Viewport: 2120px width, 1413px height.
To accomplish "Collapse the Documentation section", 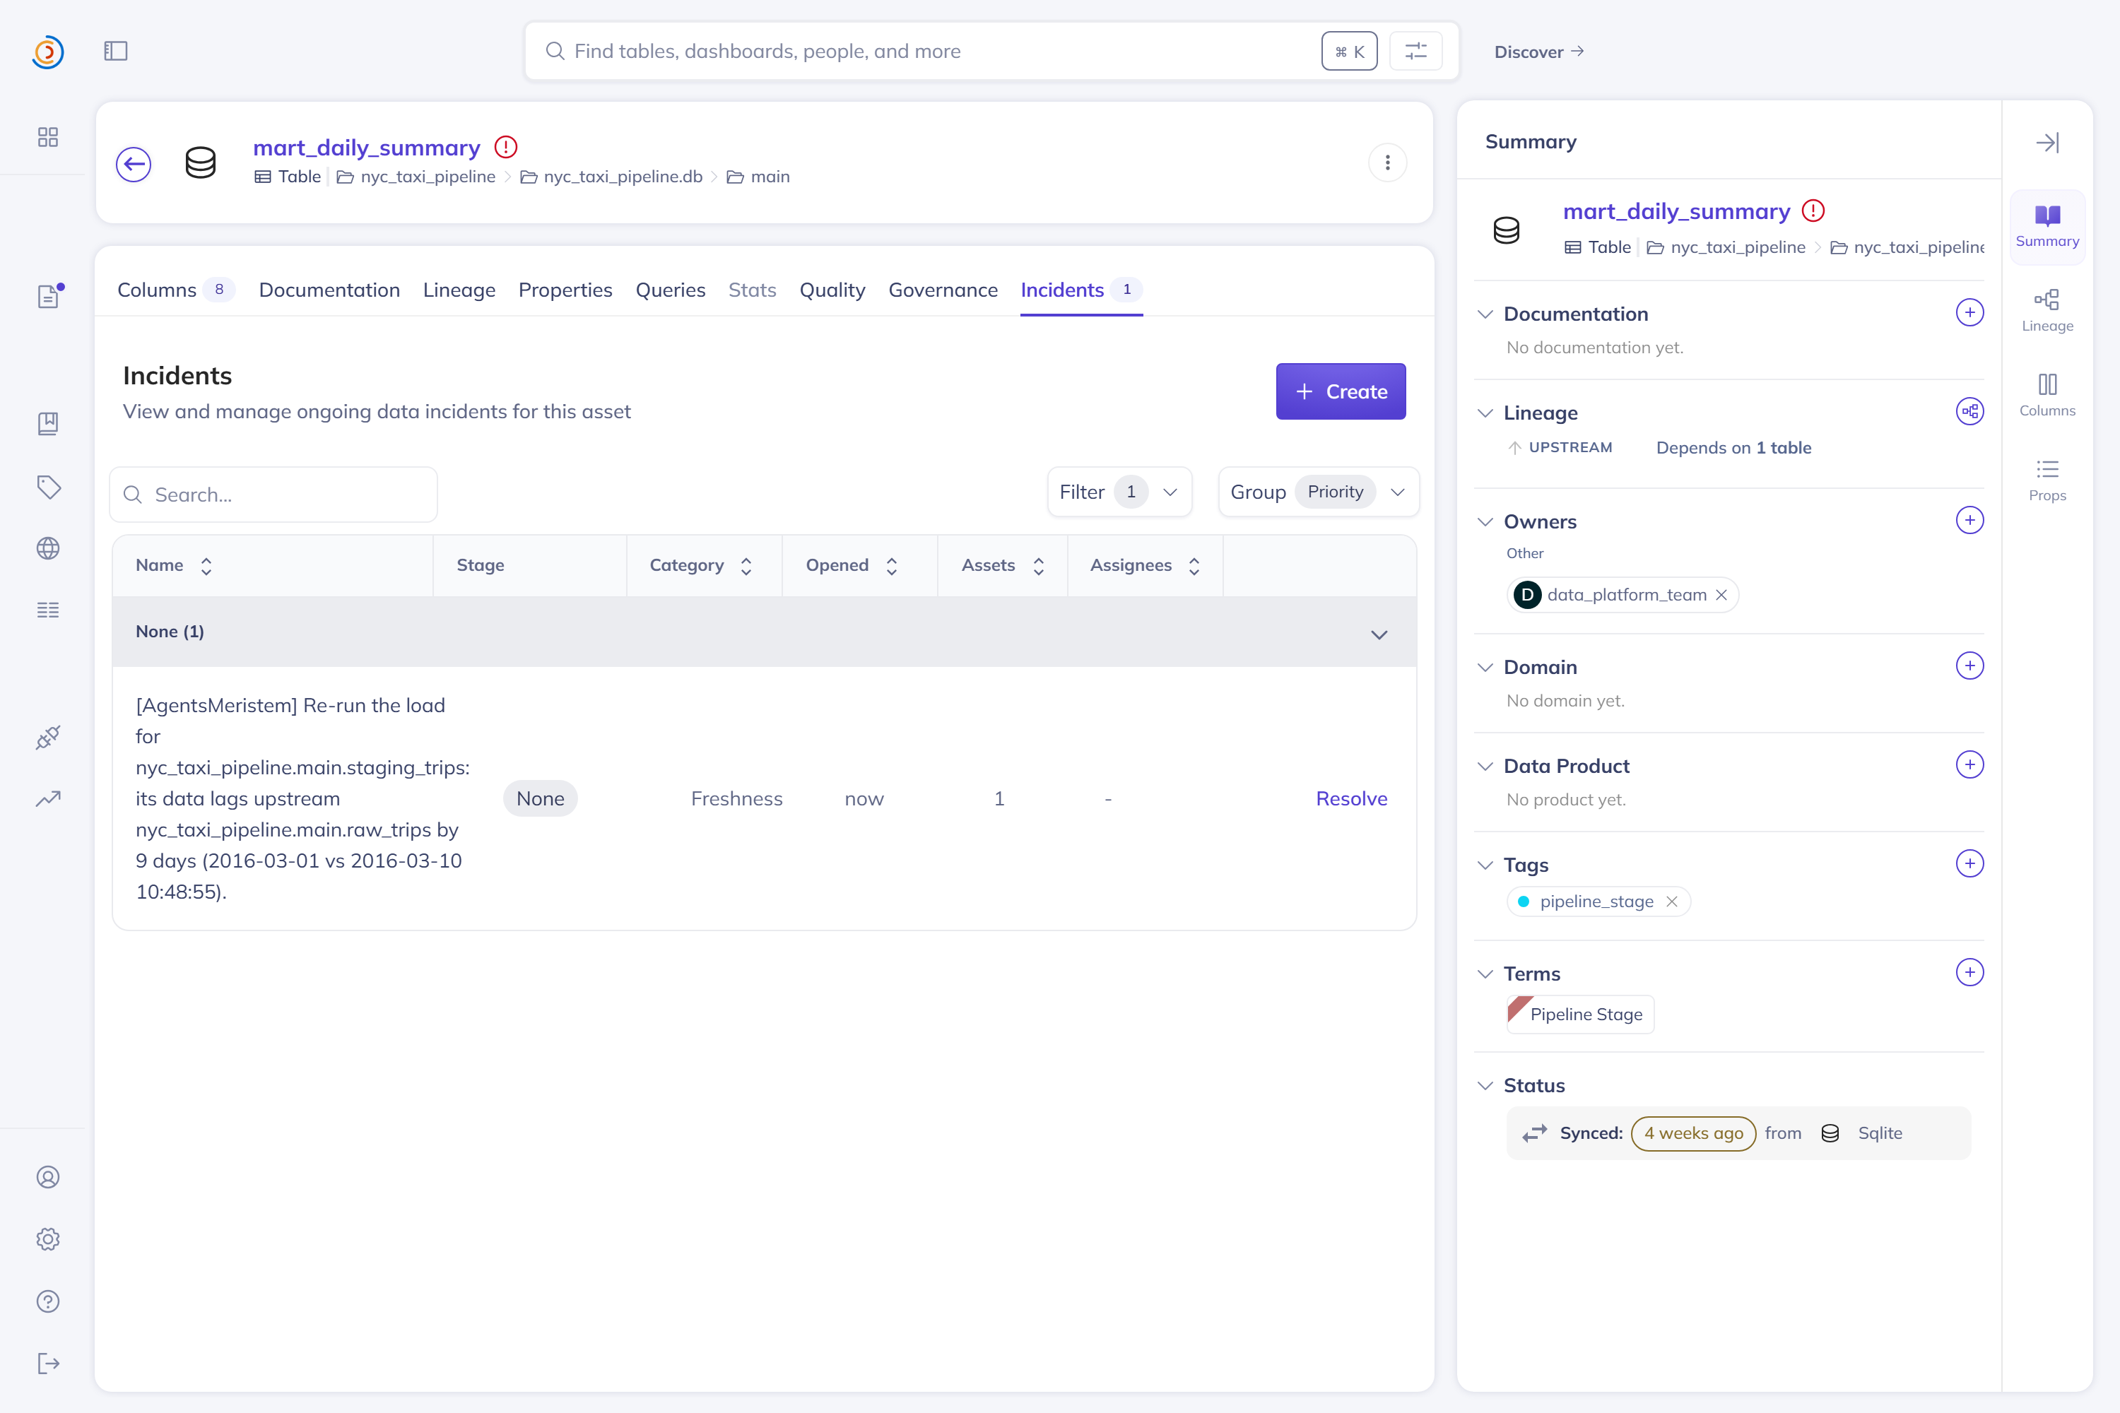I will pos(1485,314).
